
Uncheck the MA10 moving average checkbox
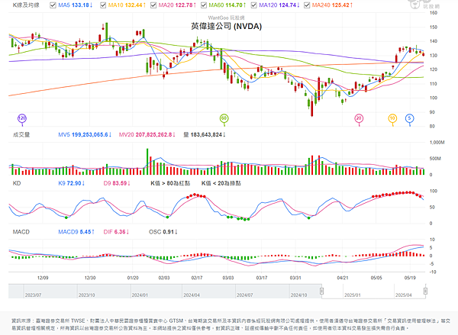point(103,5)
